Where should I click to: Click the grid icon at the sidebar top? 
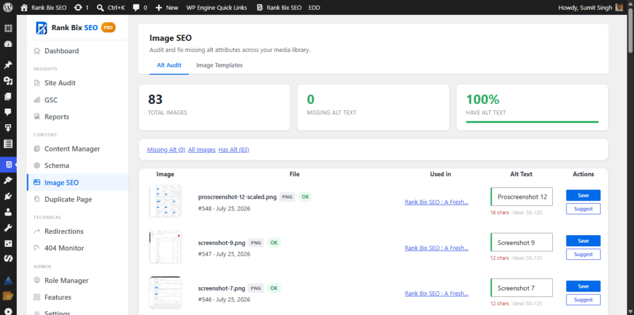pos(8,28)
